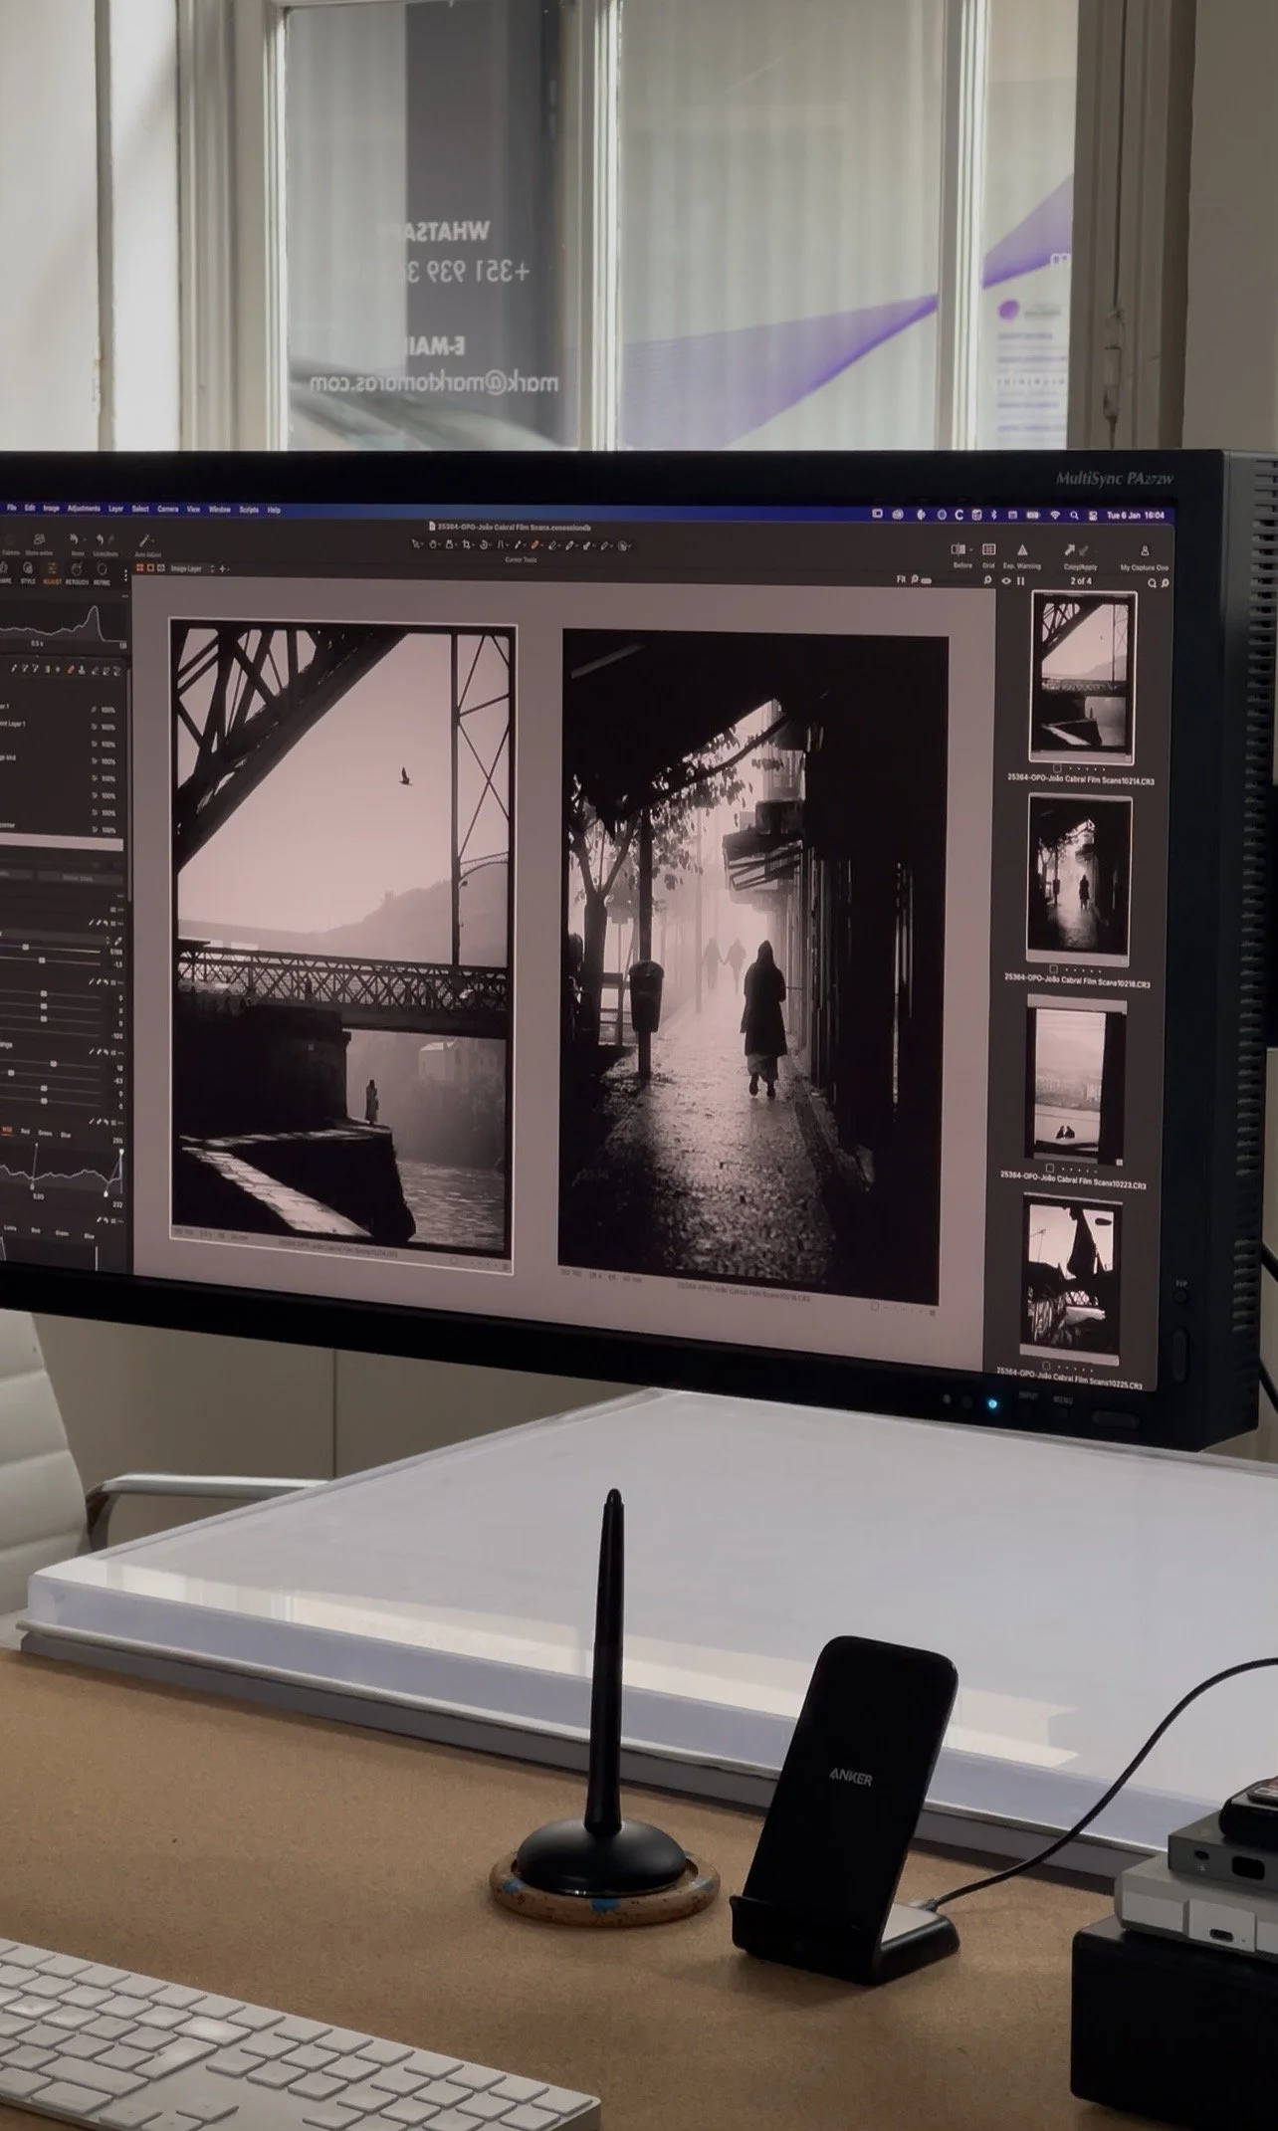Click the Fit zoom label in viewer
The width and height of the screenshot is (1278, 2131).
(x=902, y=579)
